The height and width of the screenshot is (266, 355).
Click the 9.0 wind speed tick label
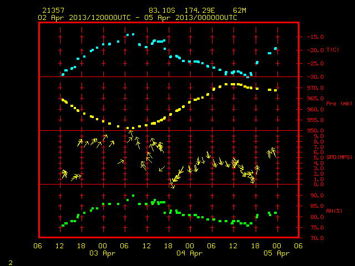318,136
